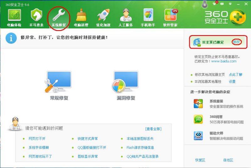
Task: Click 智能解决电脑驱动问题 description text
Action: pyautogui.click(x=226, y=139)
